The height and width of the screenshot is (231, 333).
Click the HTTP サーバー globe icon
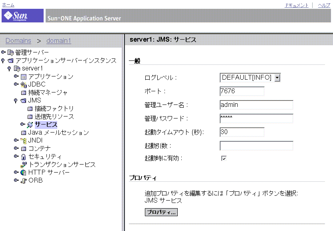(24, 173)
